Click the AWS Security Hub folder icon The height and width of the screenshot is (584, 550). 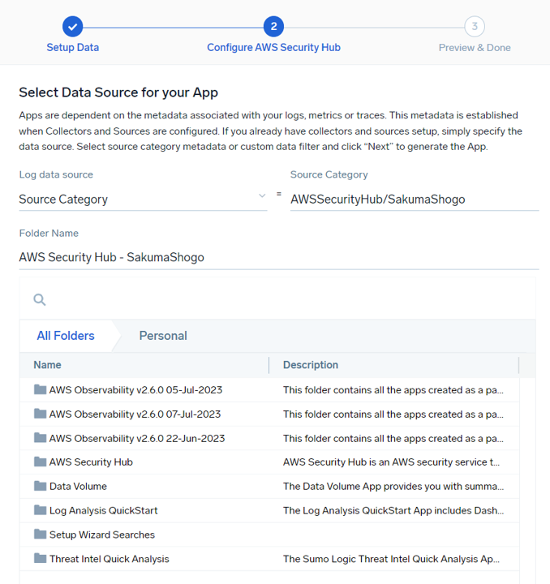click(41, 462)
